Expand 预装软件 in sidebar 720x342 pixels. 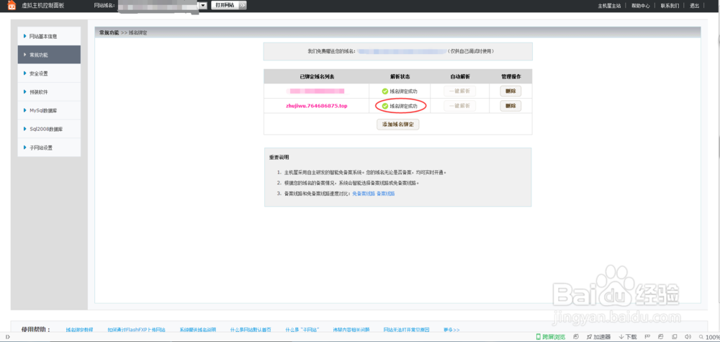click(49, 92)
